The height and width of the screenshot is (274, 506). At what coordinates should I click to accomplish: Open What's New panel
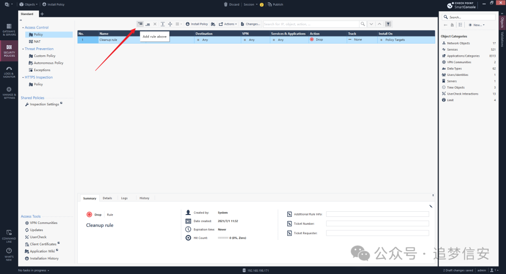tap(9, 255)
